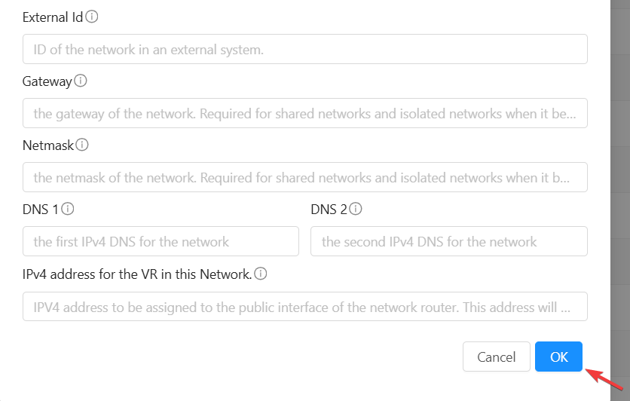The height and width of the screenshot is (401, 630).
Task: Click the VR IPv4 address input field
Action: (x=304, y=307)
